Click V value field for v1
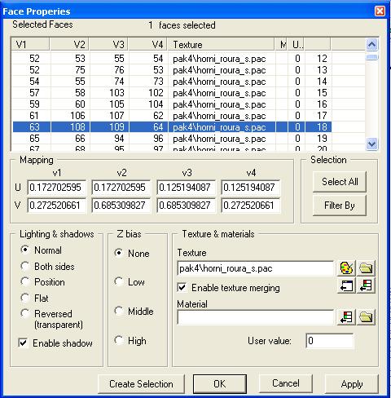 pyautogui.click(x=56, y=206)
